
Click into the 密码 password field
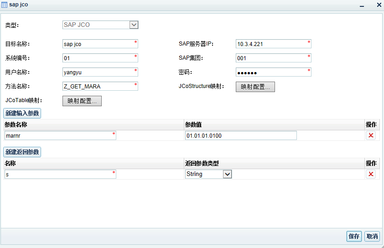pos(273,72)
